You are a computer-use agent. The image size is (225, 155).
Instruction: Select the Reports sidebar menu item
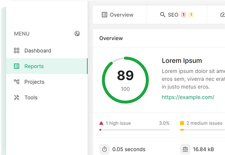[x=47, y=66]
